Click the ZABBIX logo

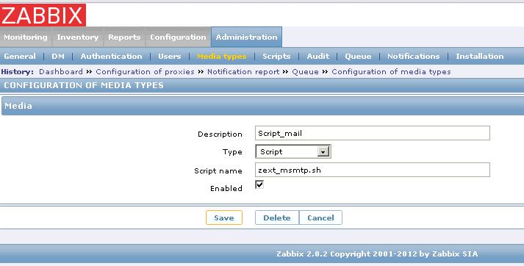(43, 15)
